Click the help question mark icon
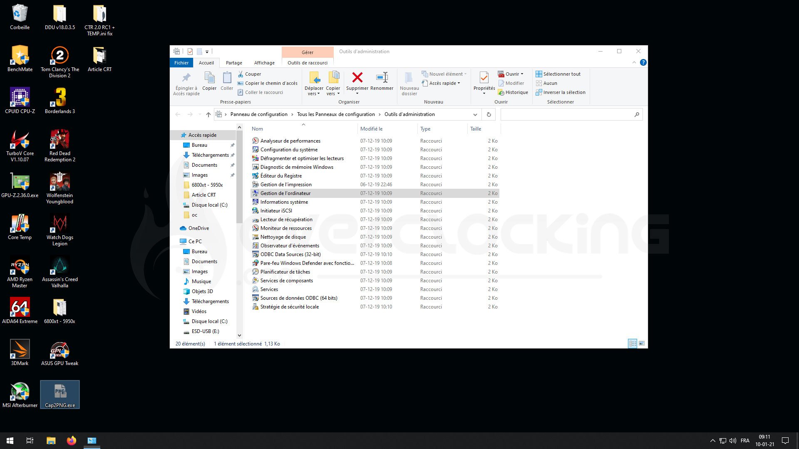Screen dimensions: 799x449 [643, 62]
